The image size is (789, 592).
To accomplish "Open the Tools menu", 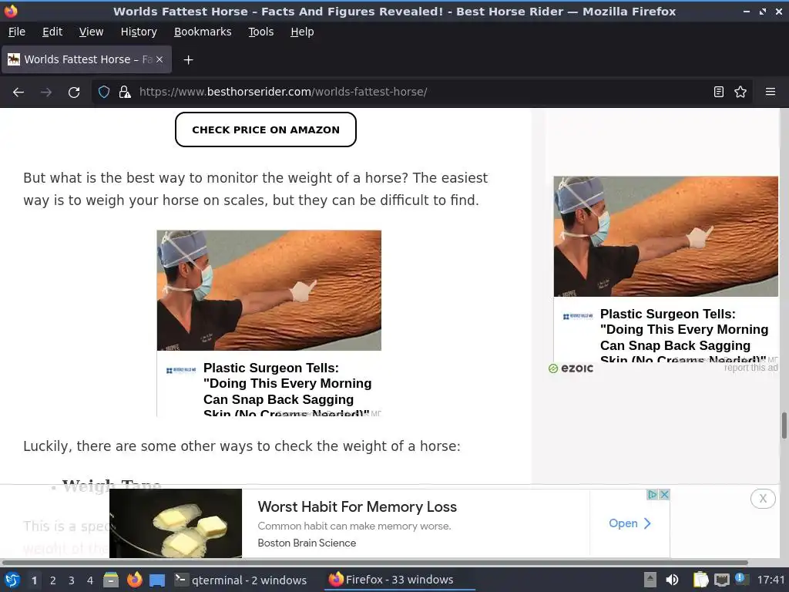I will [260, 32].
